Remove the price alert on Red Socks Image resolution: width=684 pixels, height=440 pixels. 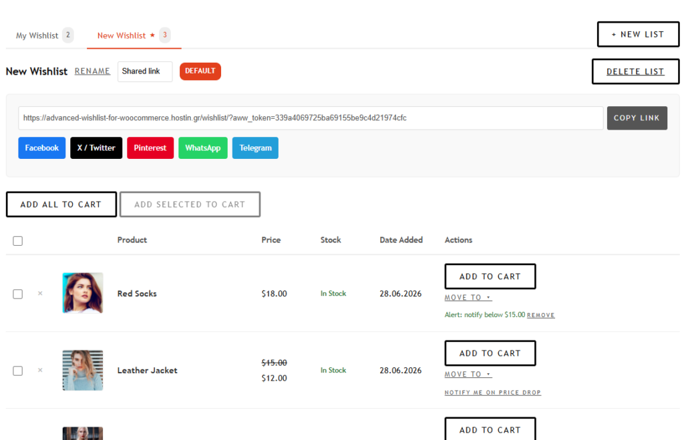[541, 315]
